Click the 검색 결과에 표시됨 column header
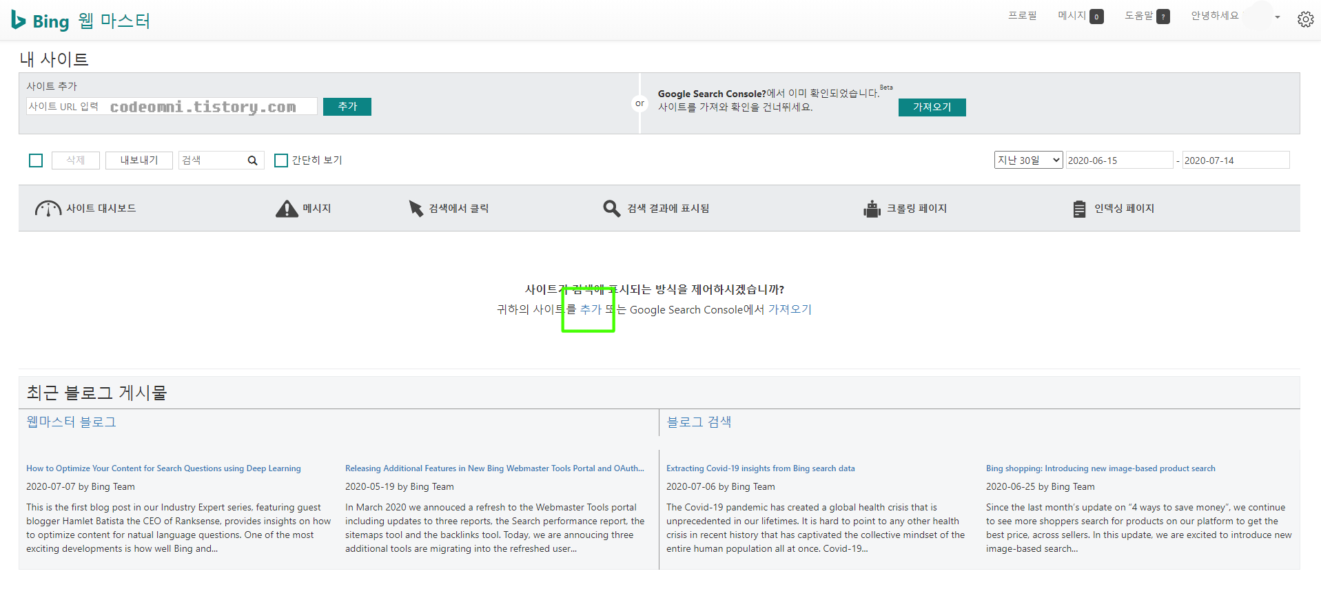The width and height of the screenshot is (1321, 589). pyautogui.click(x=668, y=208)
